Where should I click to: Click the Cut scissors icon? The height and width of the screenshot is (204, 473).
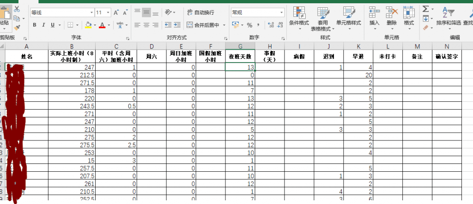point(17,9)
